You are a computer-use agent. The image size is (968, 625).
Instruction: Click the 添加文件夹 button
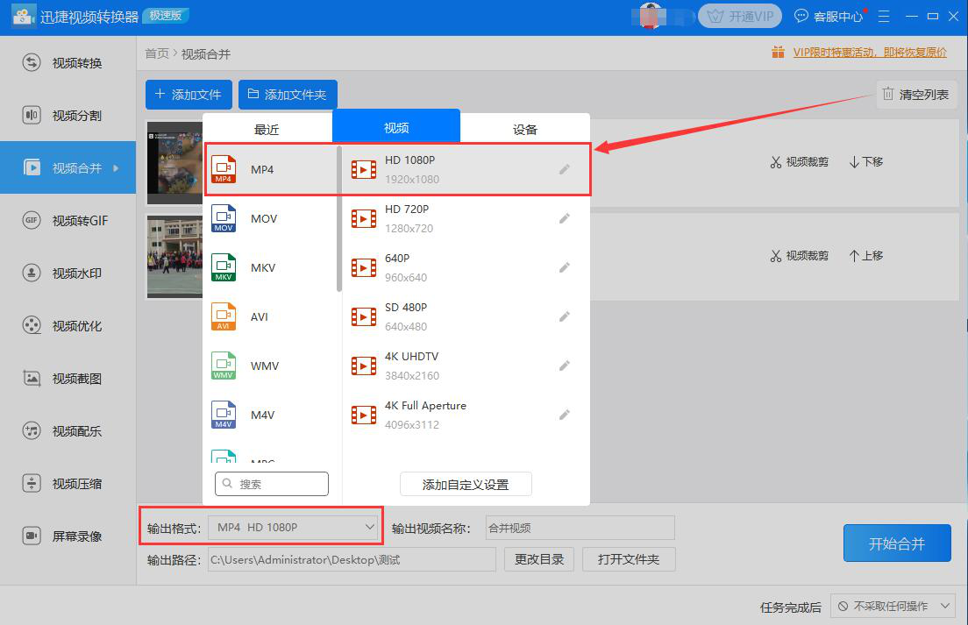(x=288, y=95)
